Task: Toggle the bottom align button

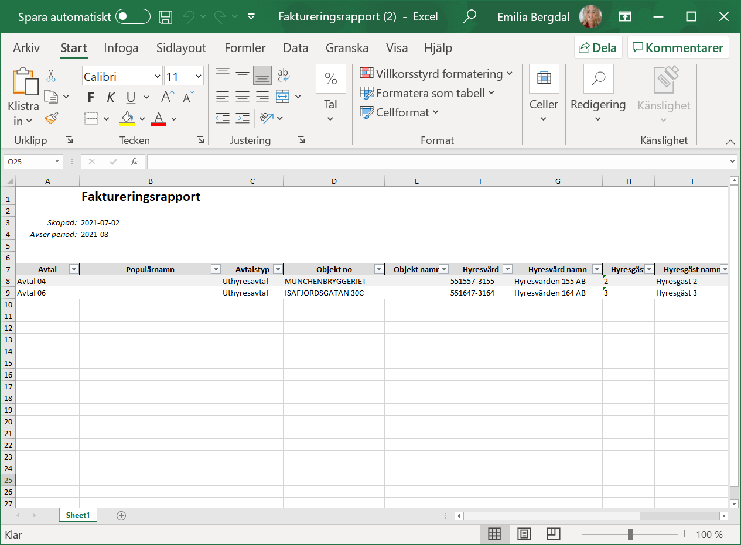Action: pos(262,75)
